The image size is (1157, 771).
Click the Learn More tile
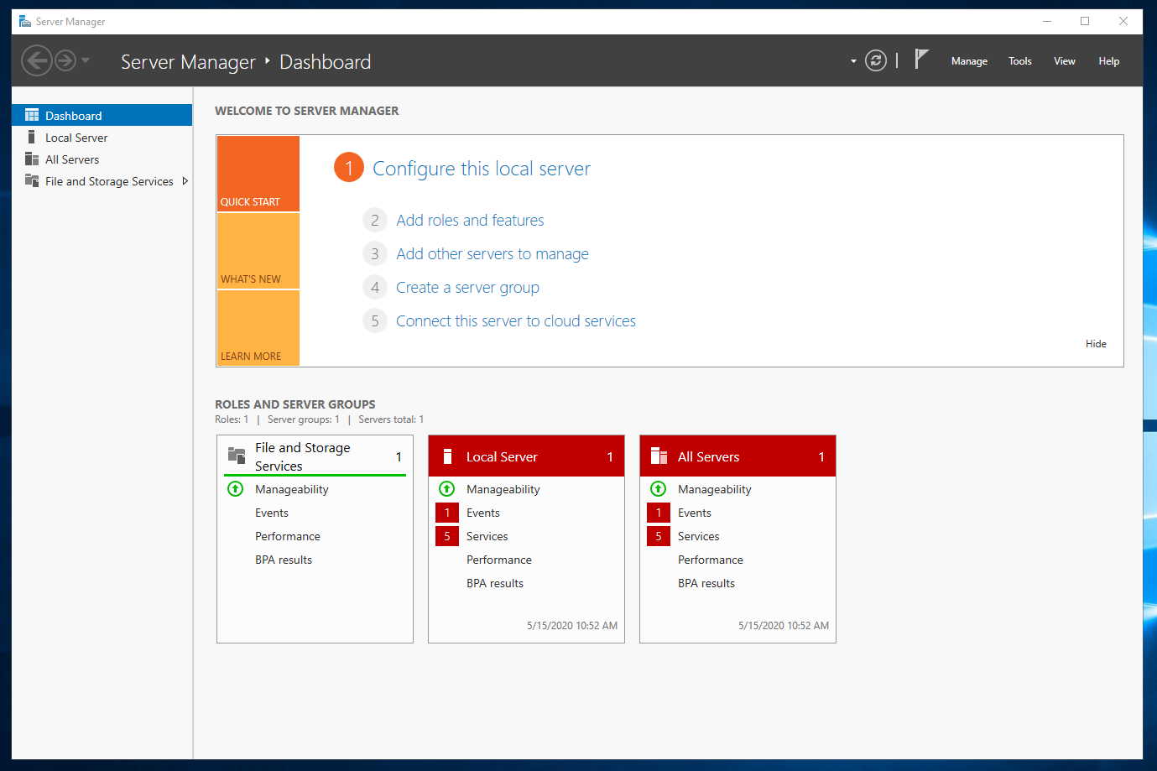tap(258, 328)
